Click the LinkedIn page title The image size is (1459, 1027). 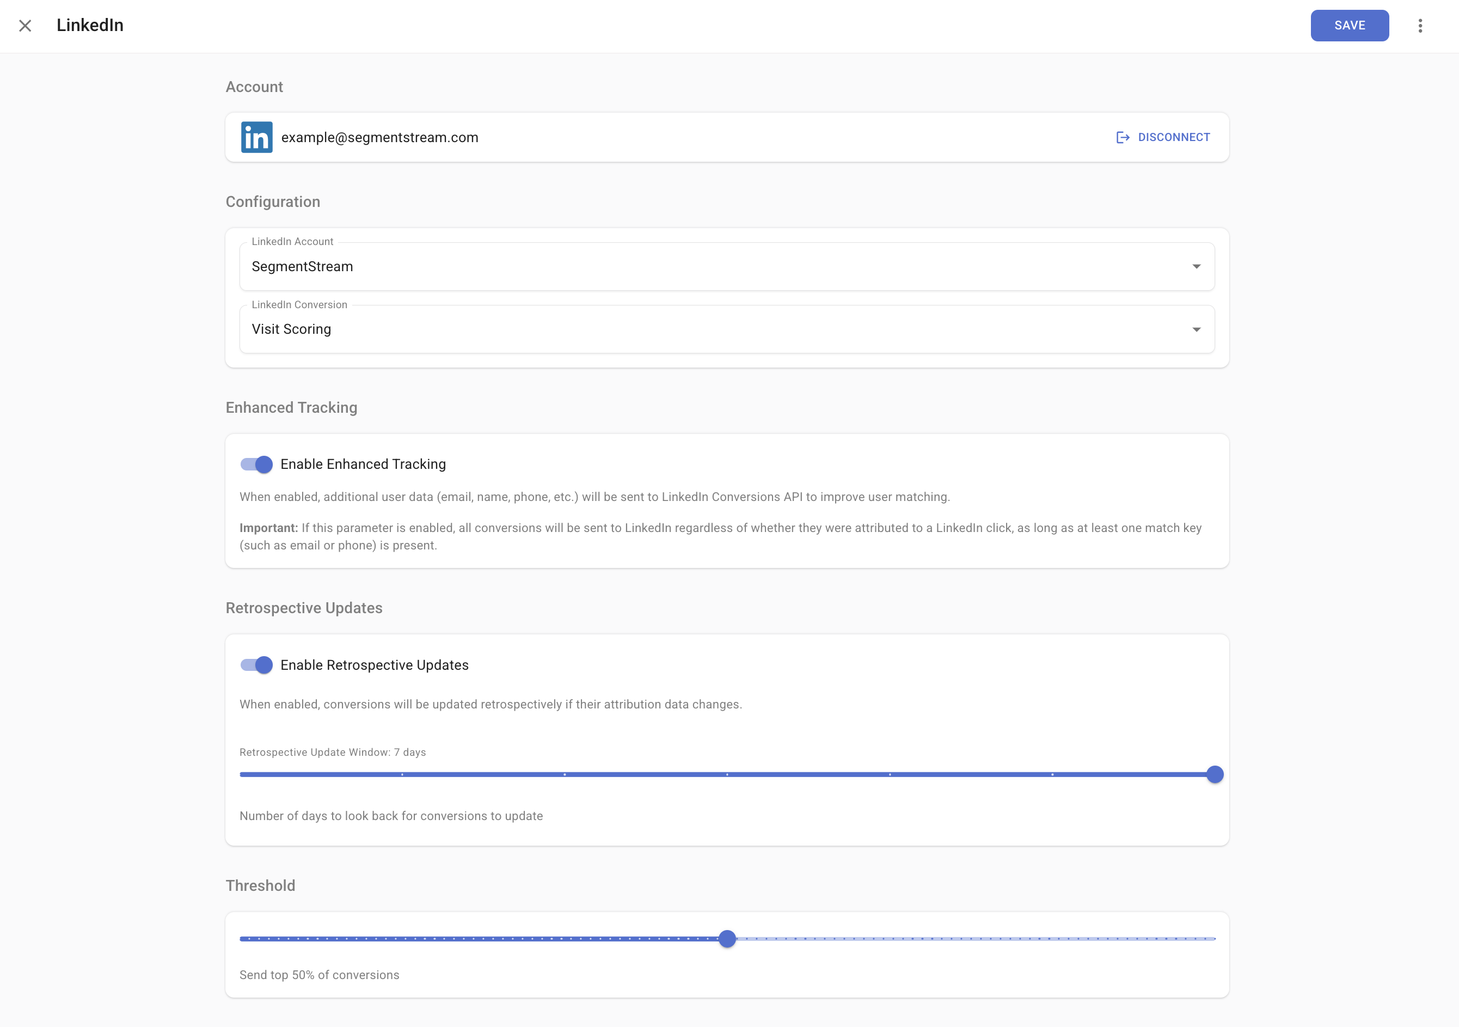(x=90, y=26)
